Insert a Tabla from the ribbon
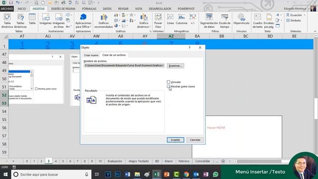Image resolution: width=318 pixels, height=179 pixels. click(32, 19)
